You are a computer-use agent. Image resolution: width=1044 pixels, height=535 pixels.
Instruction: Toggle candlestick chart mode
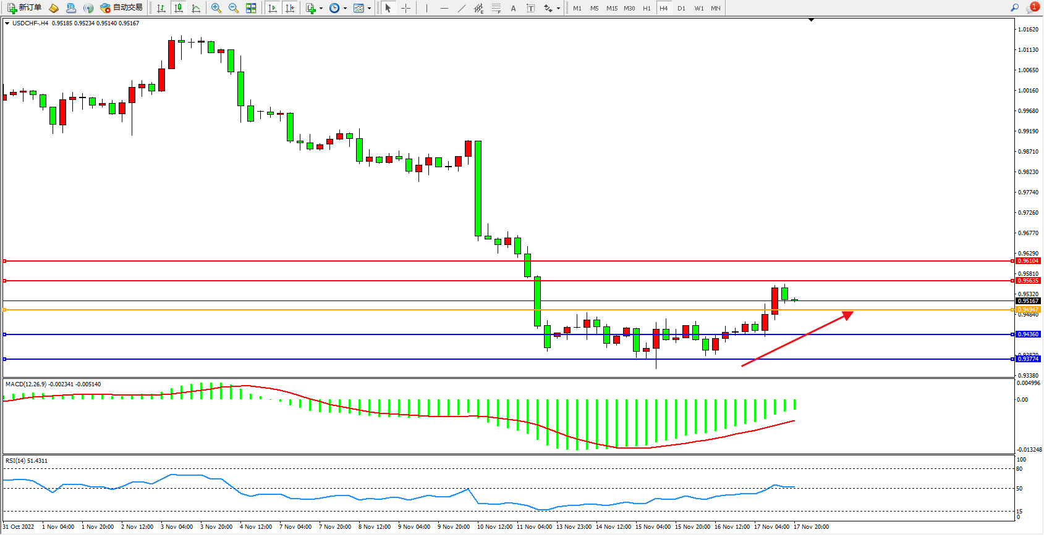tap(179, 8)
